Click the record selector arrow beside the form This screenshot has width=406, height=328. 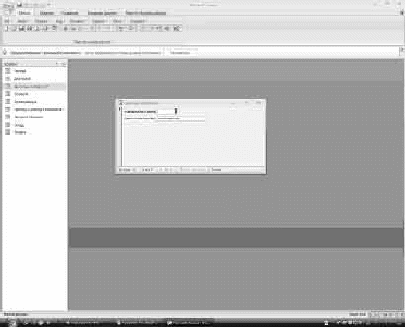pyautogui.click(x=120, y=108)
